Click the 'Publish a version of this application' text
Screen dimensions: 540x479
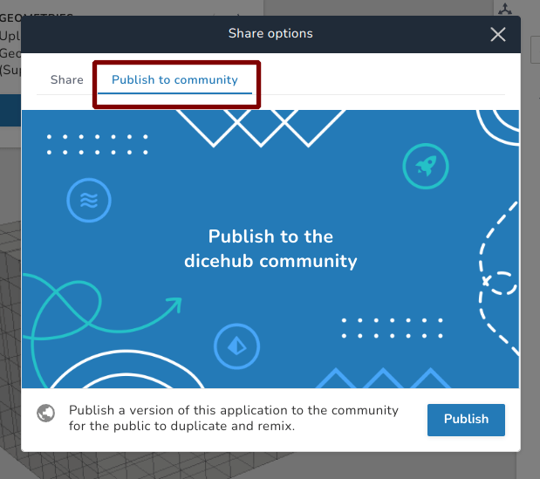pyautogui.click(x=234, y=418)
